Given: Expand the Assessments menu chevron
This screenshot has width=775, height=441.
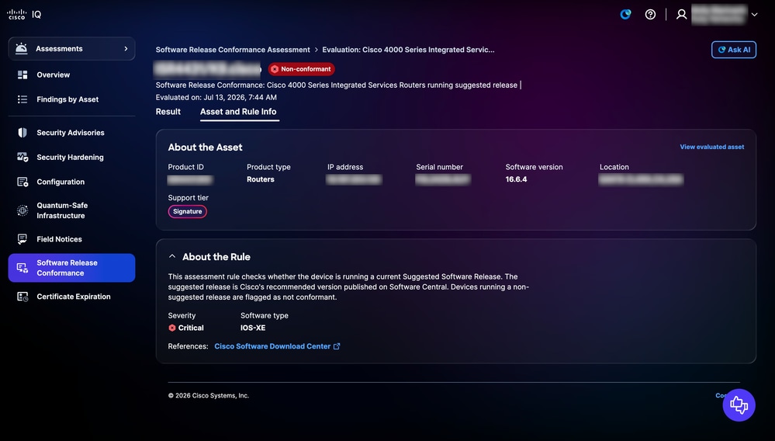Looking at the screenshot, I should tap(126, 48).
